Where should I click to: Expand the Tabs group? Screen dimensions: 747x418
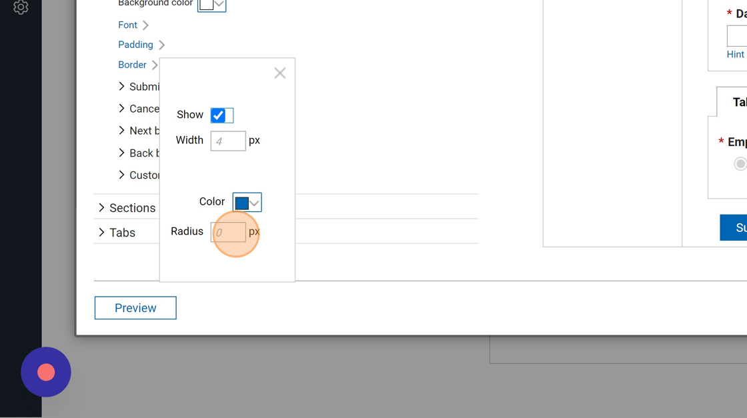(x=101, y=233)
